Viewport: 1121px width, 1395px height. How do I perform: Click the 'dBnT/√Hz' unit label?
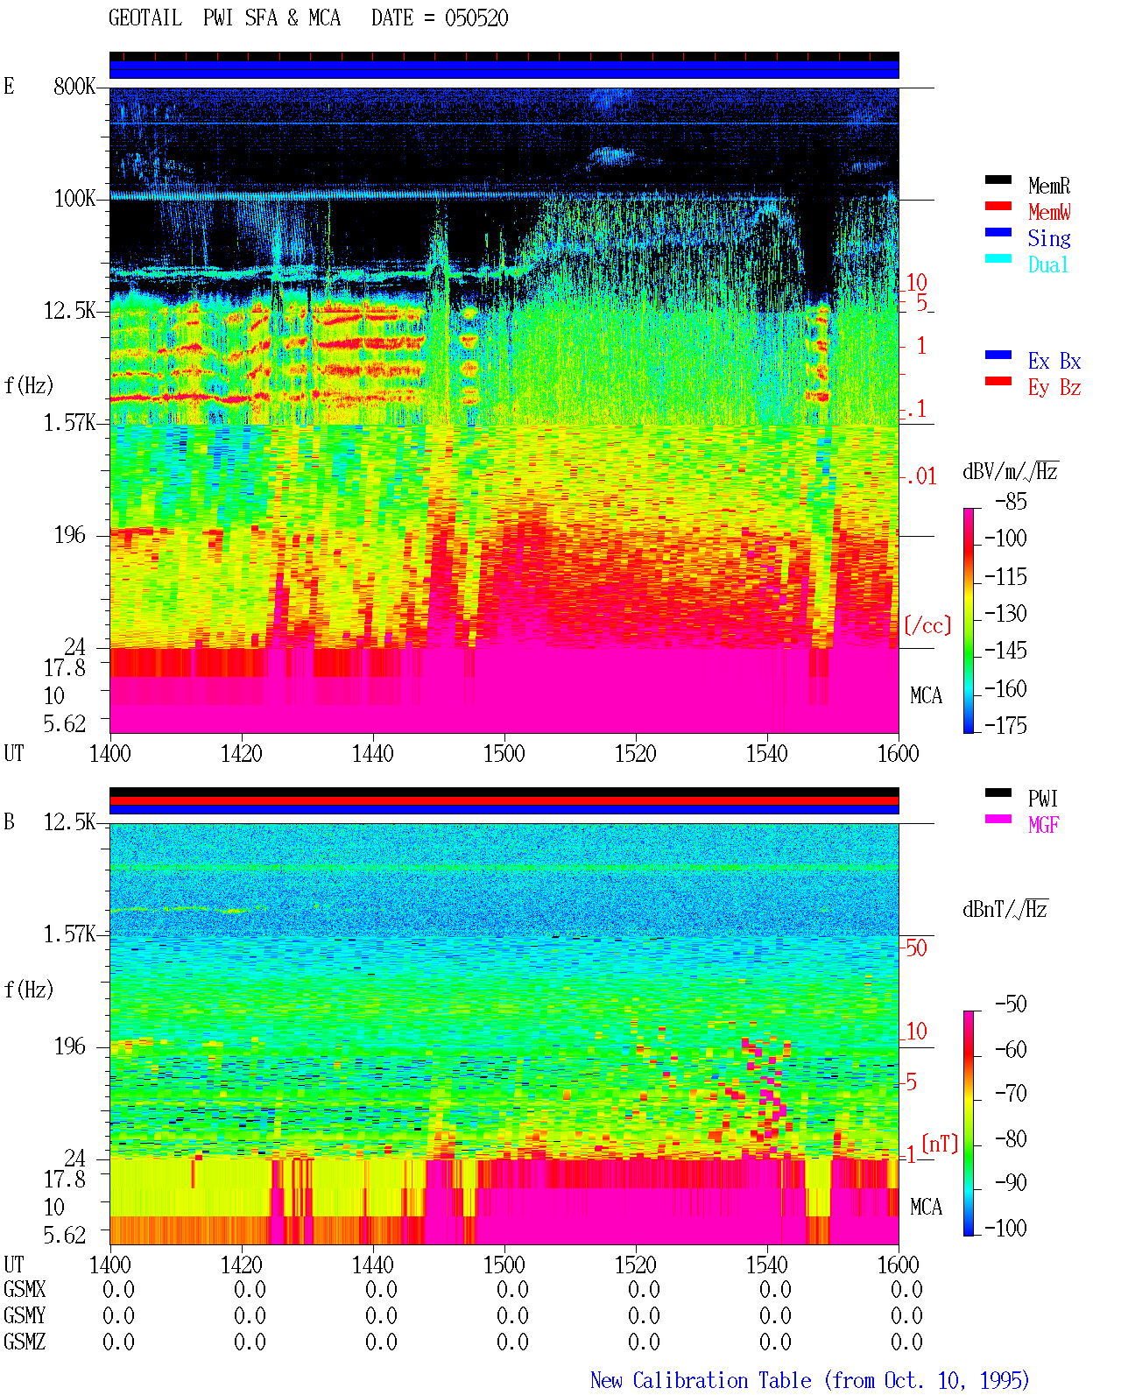tap(1005, 909)
